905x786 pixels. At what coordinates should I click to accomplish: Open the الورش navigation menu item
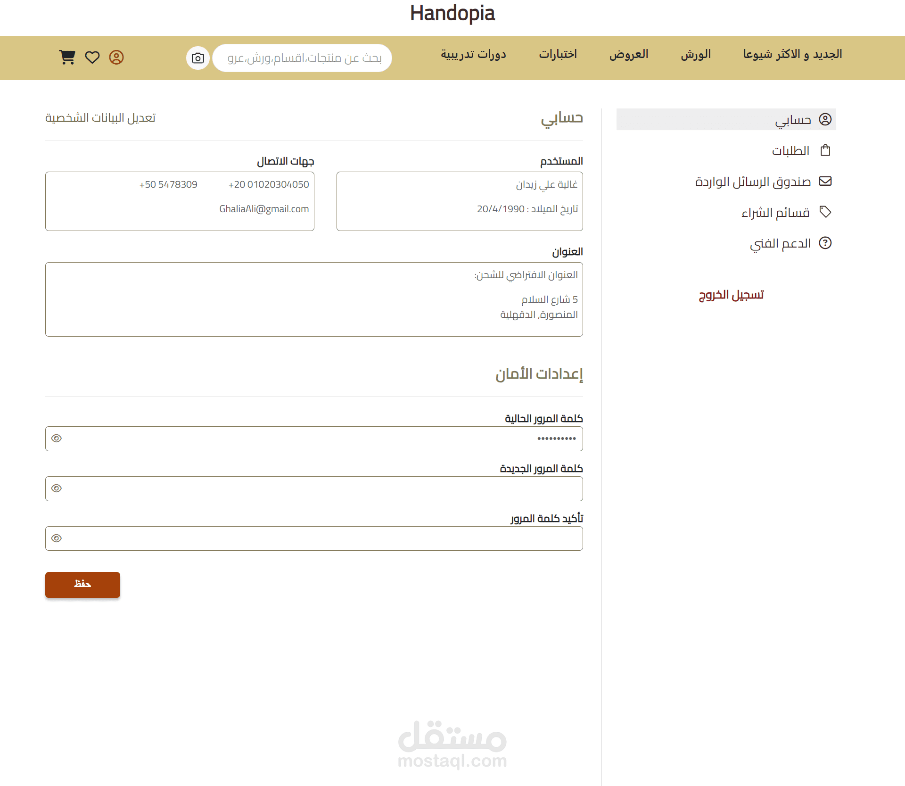click(x=695, y=54)
